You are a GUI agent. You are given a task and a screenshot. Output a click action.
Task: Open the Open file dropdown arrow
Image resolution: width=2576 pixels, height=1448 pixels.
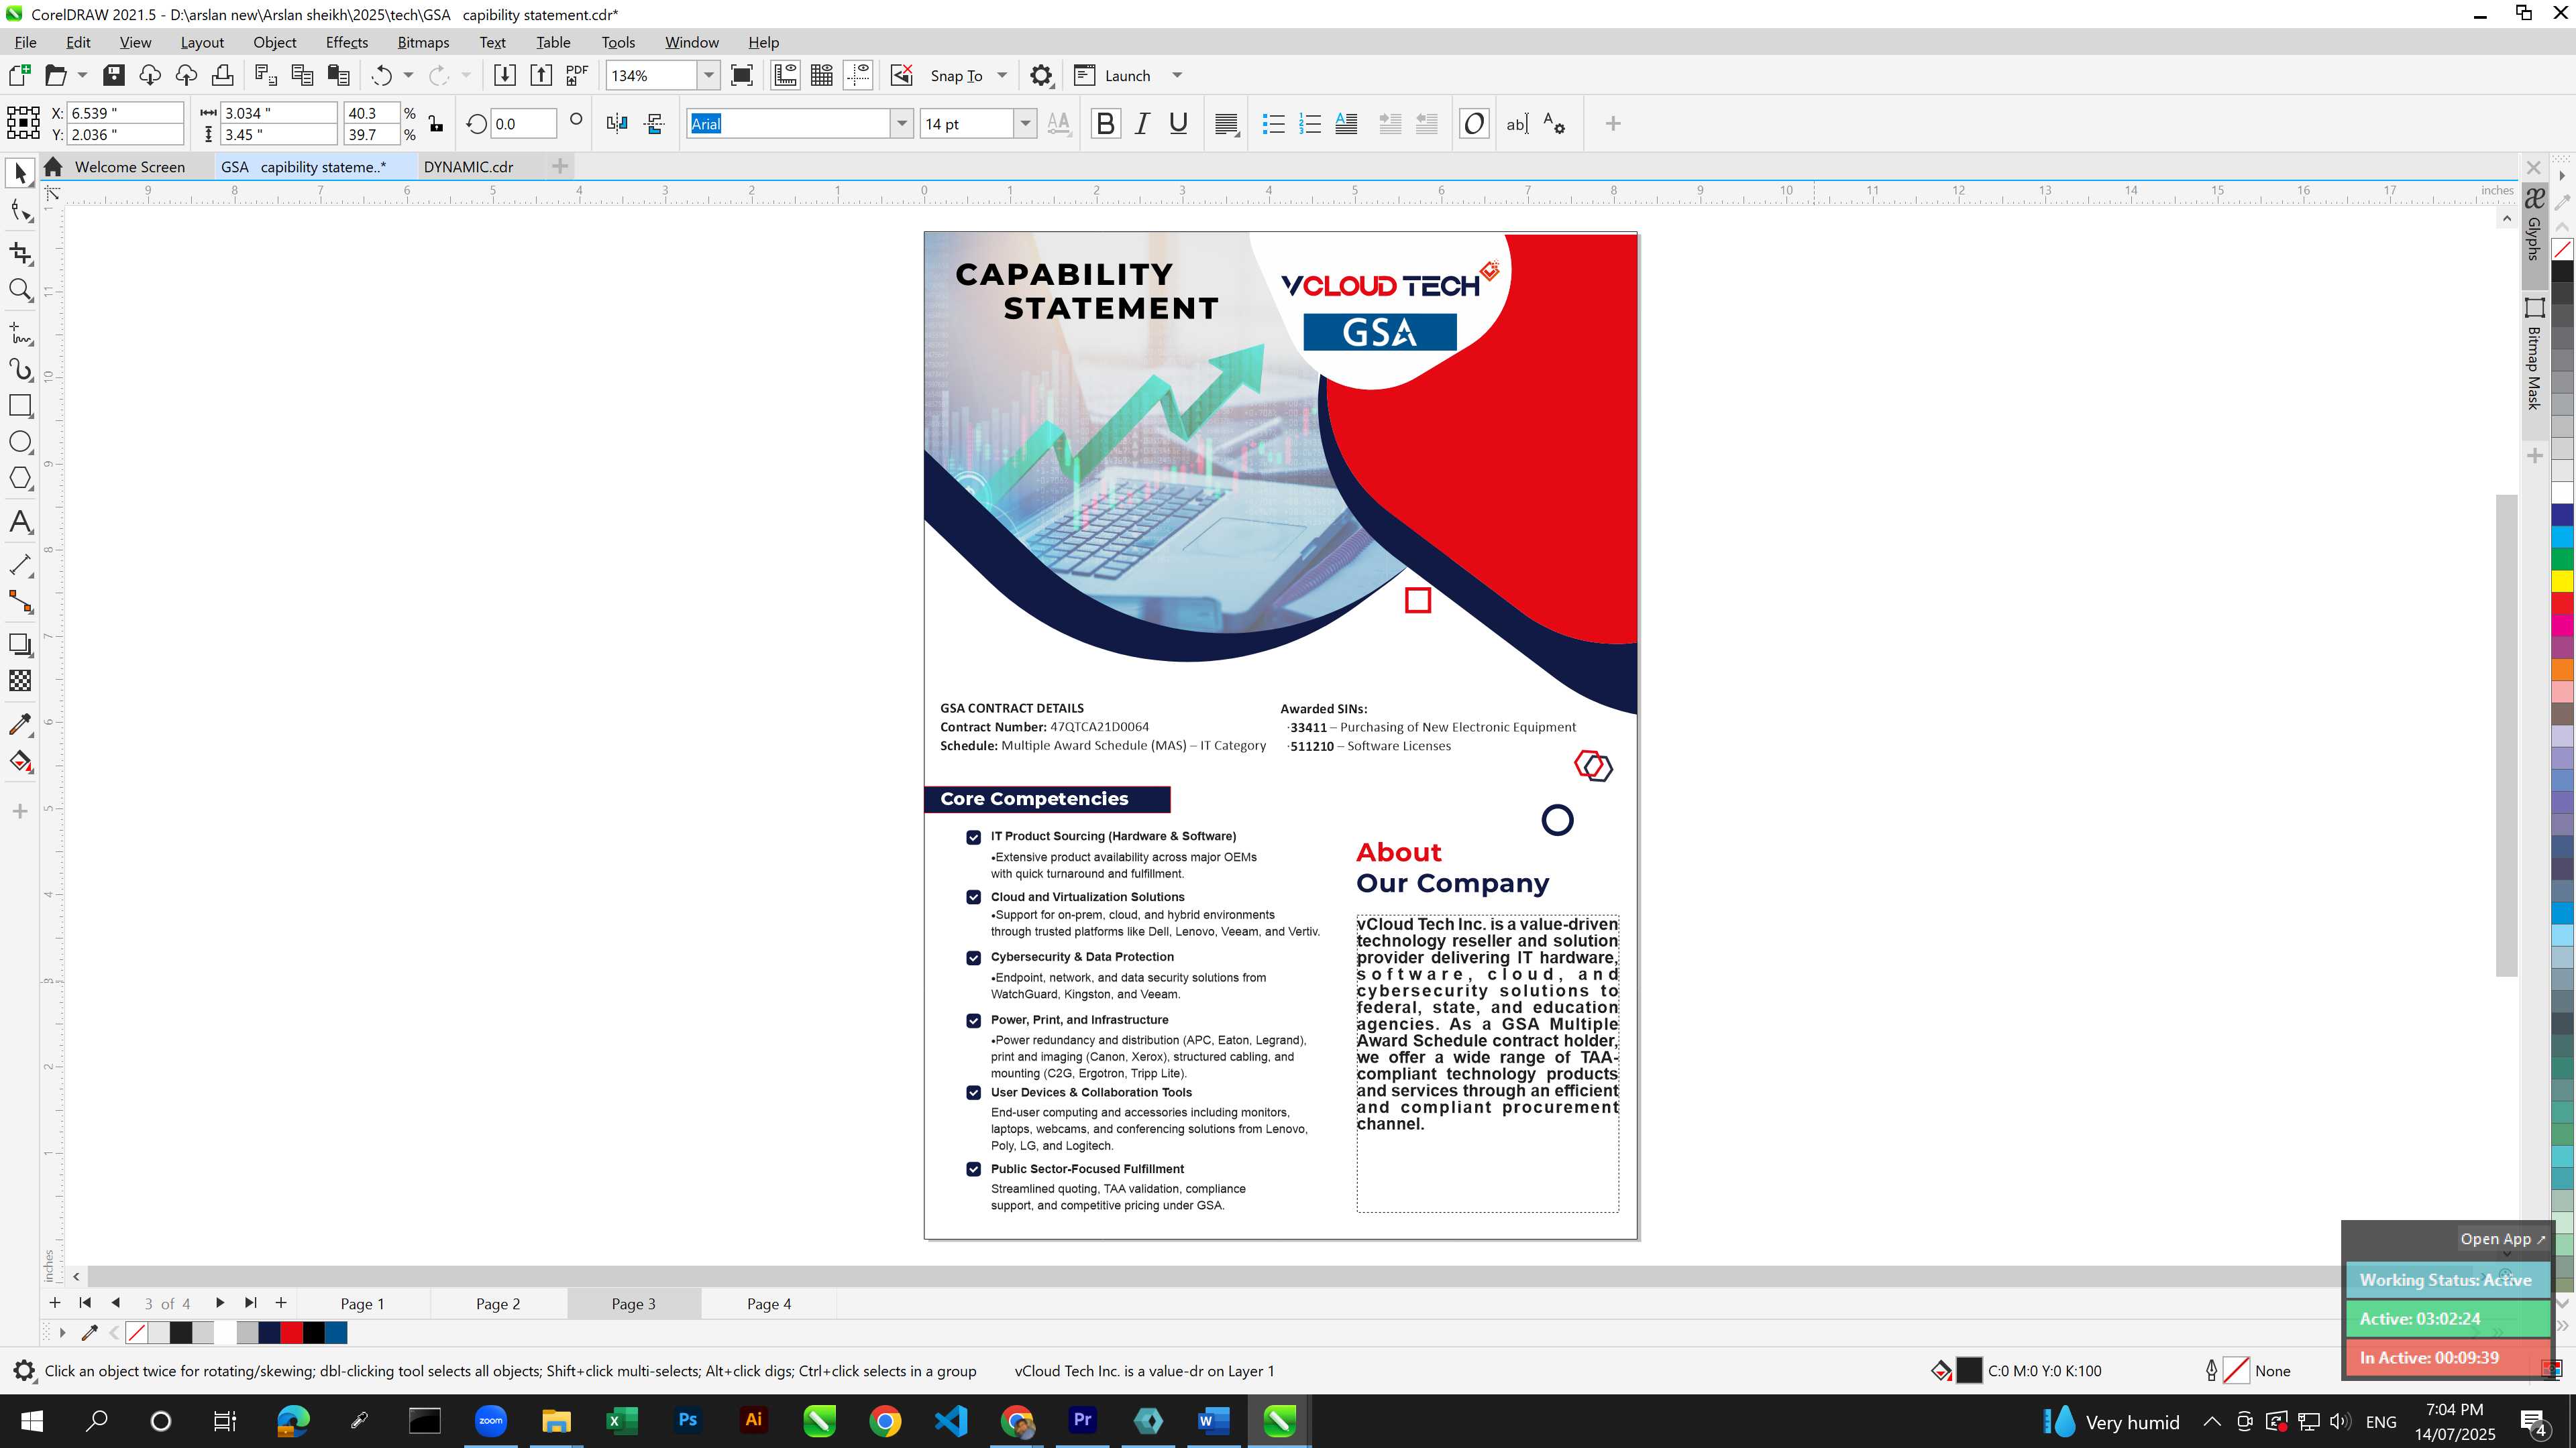tap(82, 76)
